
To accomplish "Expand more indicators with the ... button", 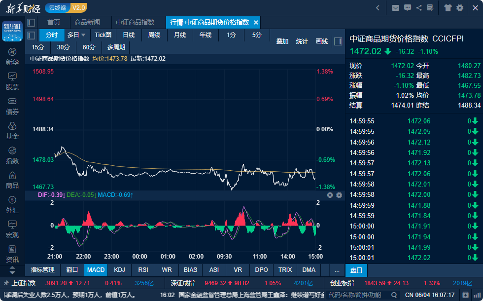I will [x=337, y=270].
